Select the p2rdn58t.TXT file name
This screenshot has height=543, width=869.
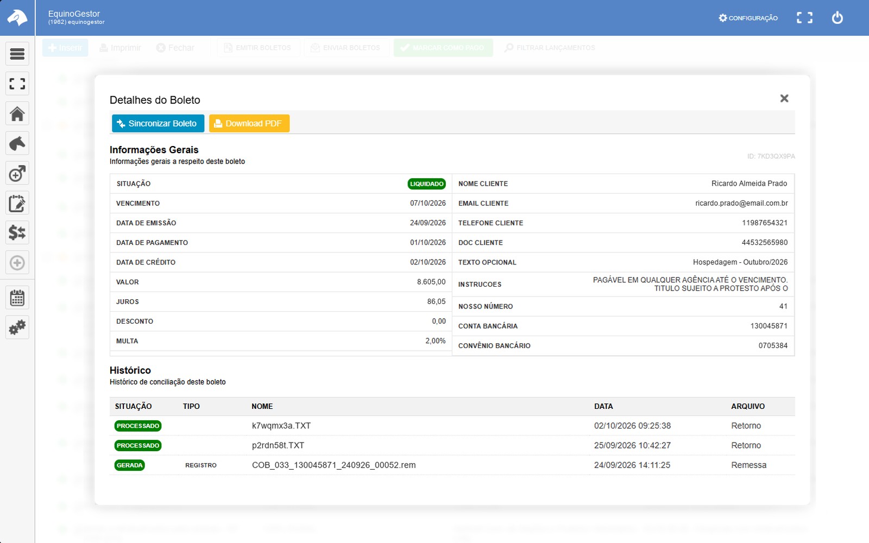tap(278, 445)
